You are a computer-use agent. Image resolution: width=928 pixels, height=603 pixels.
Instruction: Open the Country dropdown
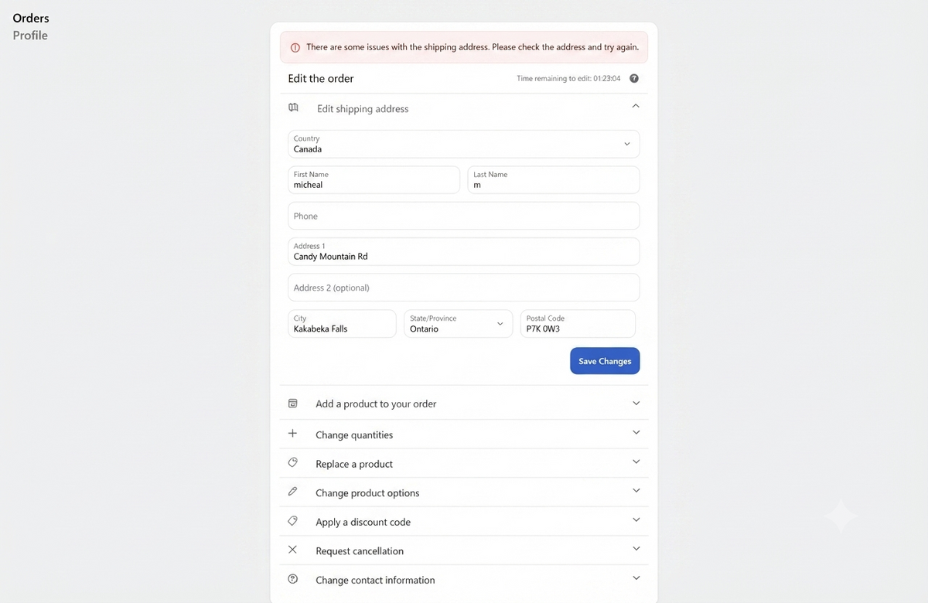pyautogui.click(x=464, y=144)
